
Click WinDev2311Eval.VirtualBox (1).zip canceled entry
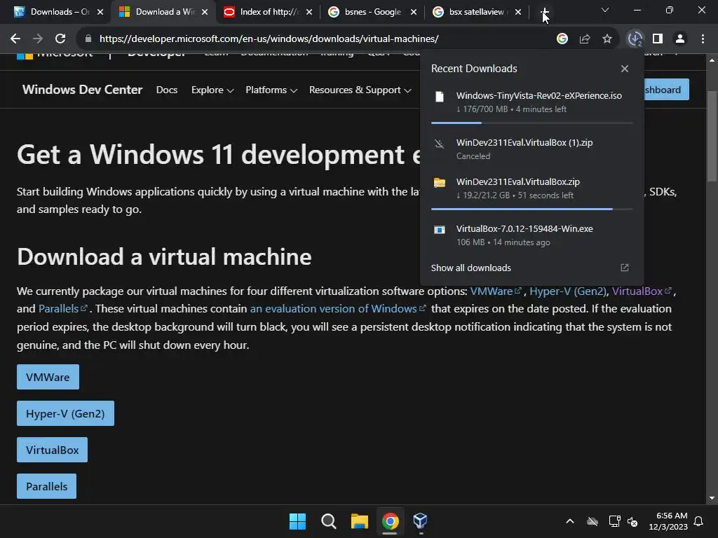click(x=531, y=149)
